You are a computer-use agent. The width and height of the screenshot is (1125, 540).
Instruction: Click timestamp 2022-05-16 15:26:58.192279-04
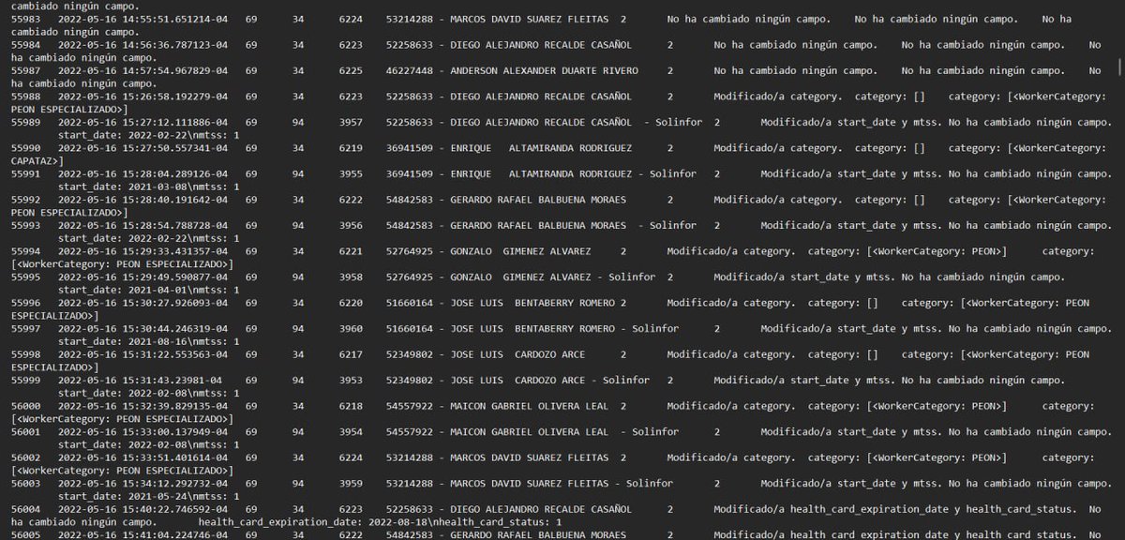click(x=142, y=97)
